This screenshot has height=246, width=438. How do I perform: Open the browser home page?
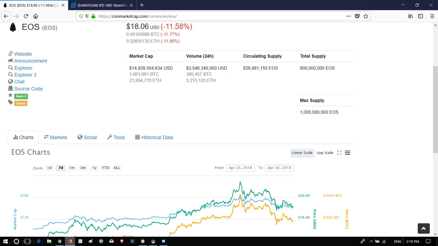(x=36, y=16)
